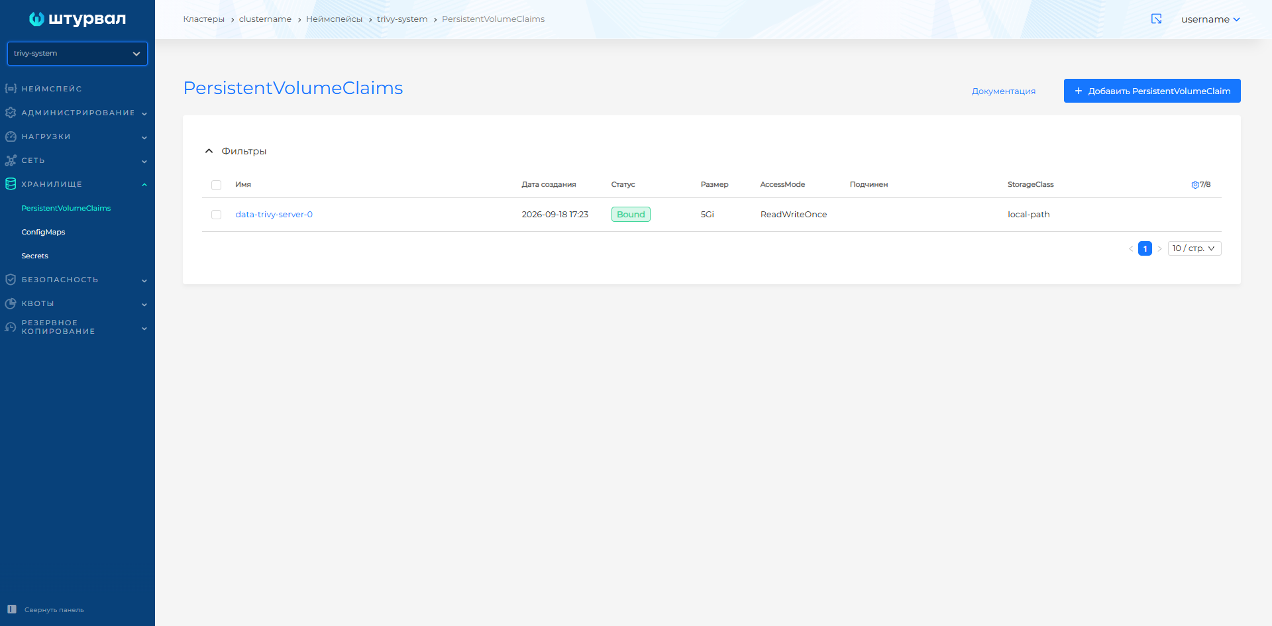Click the Хранилище database icon

pyautogui.click(x=11, y=184)
